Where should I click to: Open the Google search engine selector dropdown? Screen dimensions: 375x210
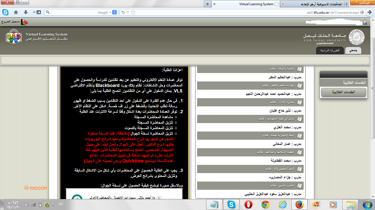(113, 12)
